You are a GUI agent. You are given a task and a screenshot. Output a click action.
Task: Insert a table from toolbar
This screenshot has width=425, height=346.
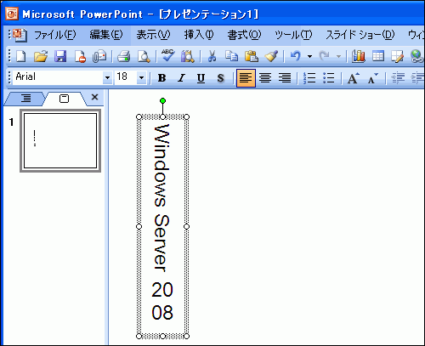(x=378, y=56)
